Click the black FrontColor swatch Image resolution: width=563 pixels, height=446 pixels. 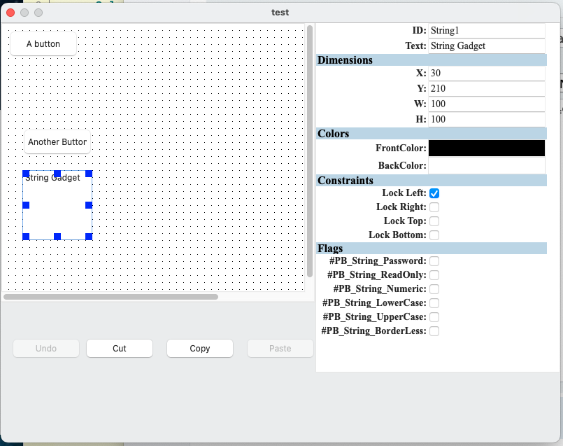click(x=486, y=148)
